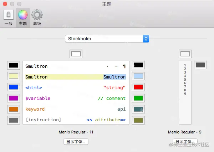Viewport: 214px width, 152px height.
Task: Click the red close window button
Action: point(5,4)
